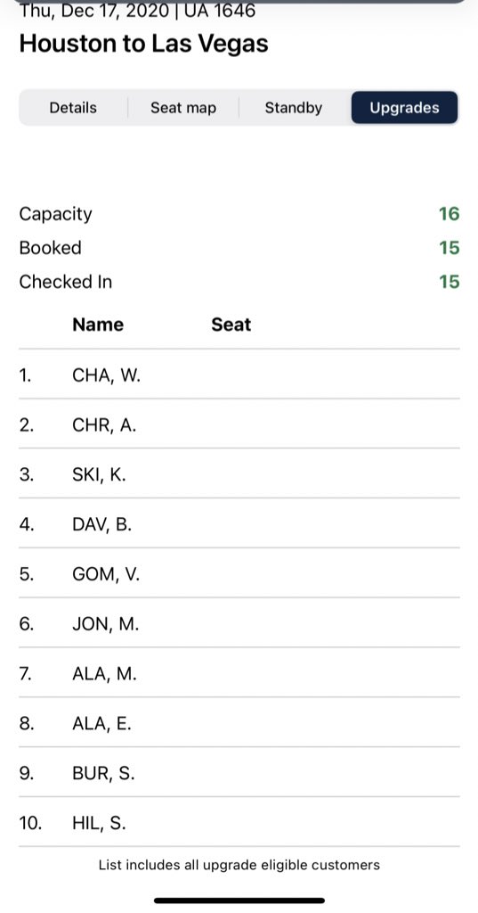
Task: Tap the Checked In count row
Action: point(239,281)
